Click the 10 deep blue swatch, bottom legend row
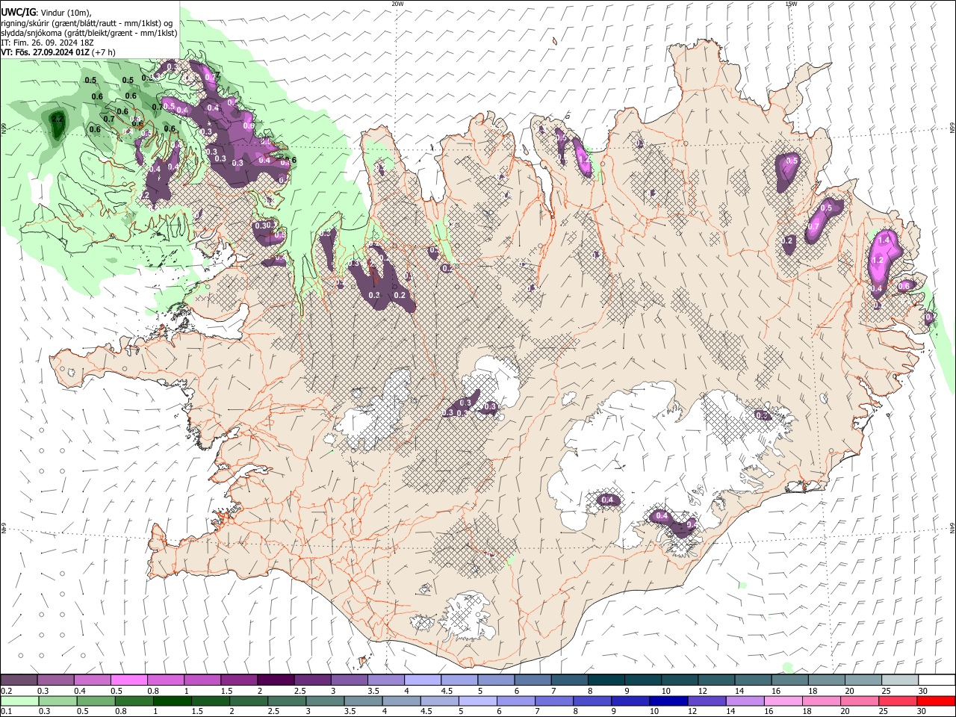956x717 pixels. [x=668, y=701]
